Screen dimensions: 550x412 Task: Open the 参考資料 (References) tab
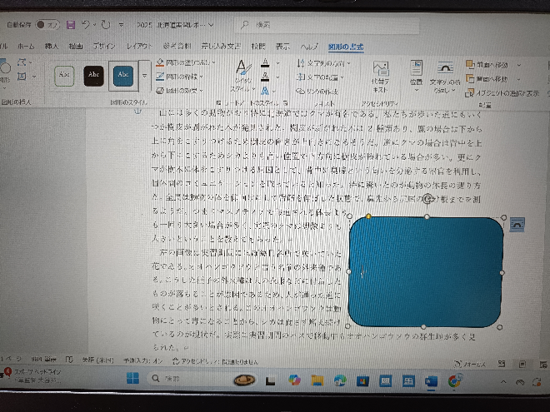coord(177,47)
